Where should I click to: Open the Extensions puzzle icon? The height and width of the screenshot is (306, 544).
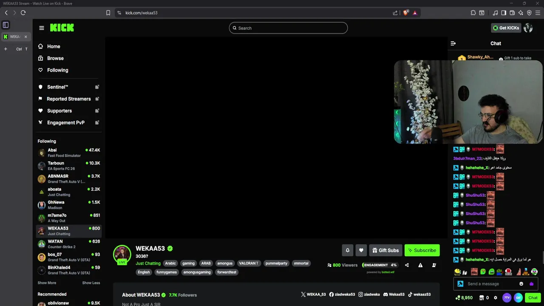point(473,13)
